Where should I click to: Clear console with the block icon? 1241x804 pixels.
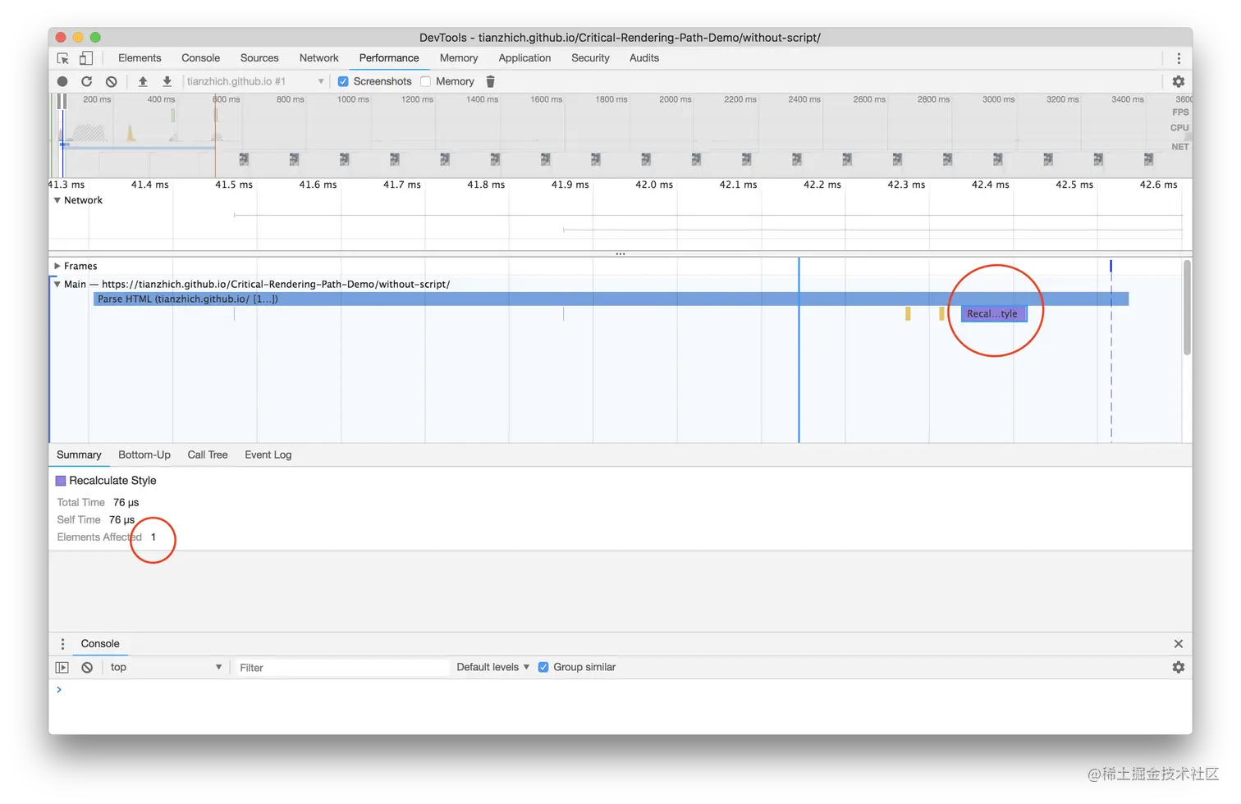(x=87, y=668)
